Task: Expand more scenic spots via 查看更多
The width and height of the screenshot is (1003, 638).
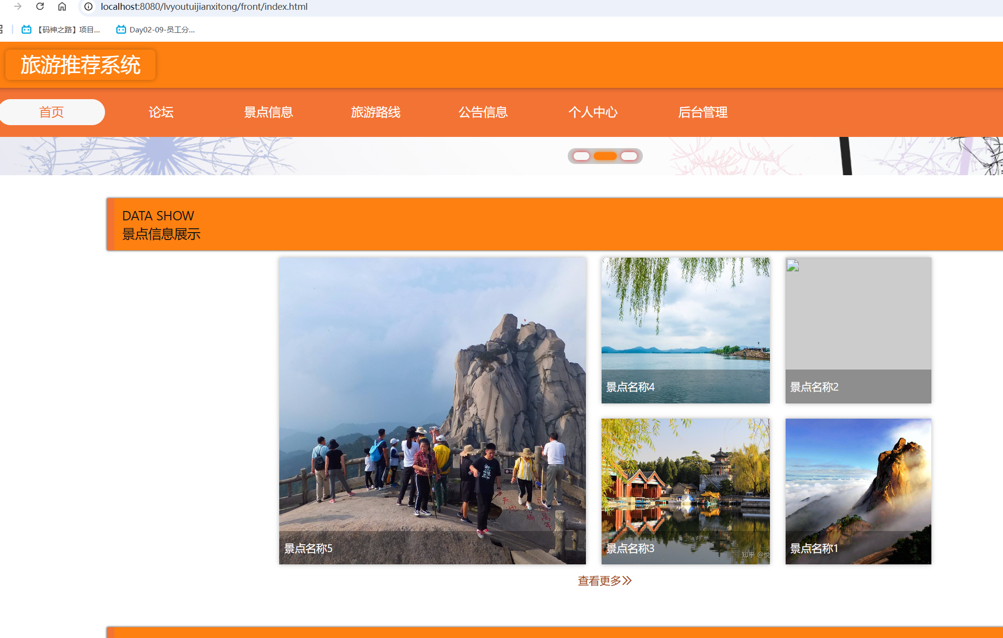Action: point(605,581)
